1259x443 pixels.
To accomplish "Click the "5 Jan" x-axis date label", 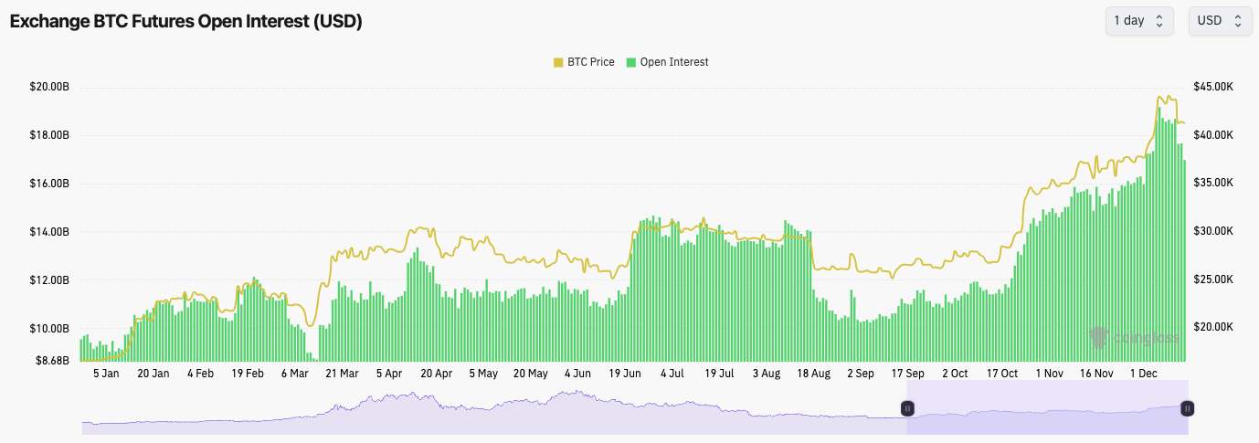I will coord(106,374).
